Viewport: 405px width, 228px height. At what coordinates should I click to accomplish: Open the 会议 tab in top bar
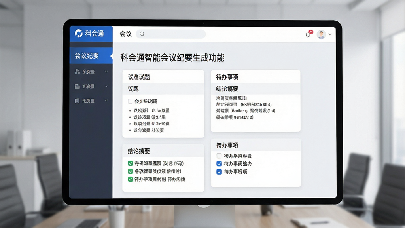coord(125,34)
